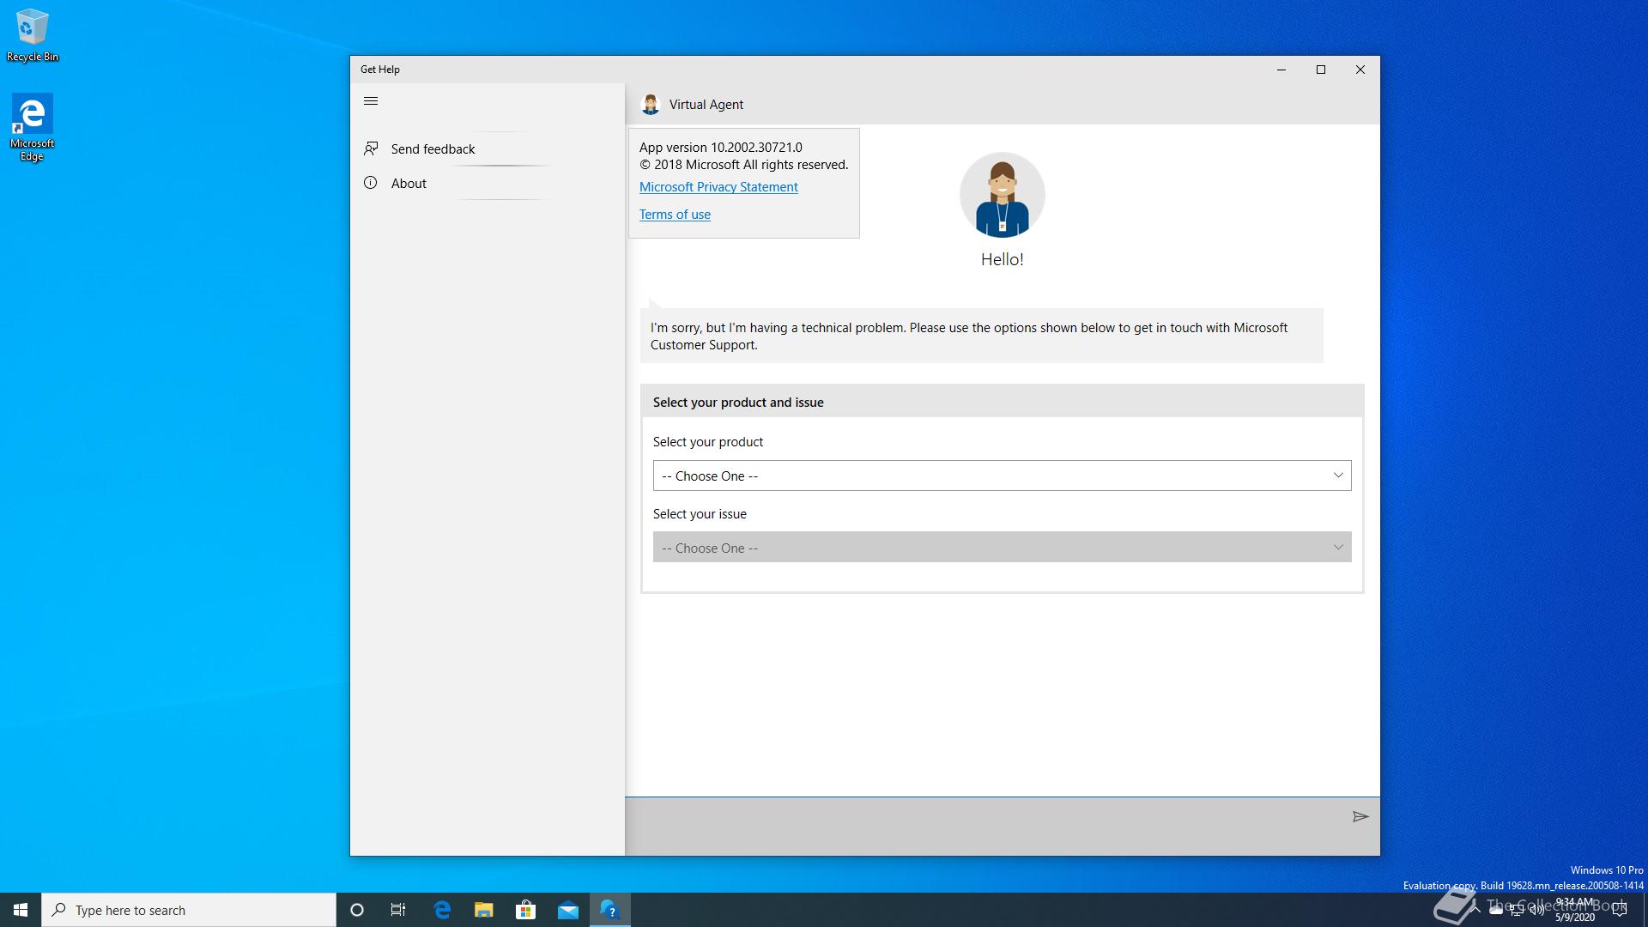Maximize the Get Help window

tap(1321, 70)
